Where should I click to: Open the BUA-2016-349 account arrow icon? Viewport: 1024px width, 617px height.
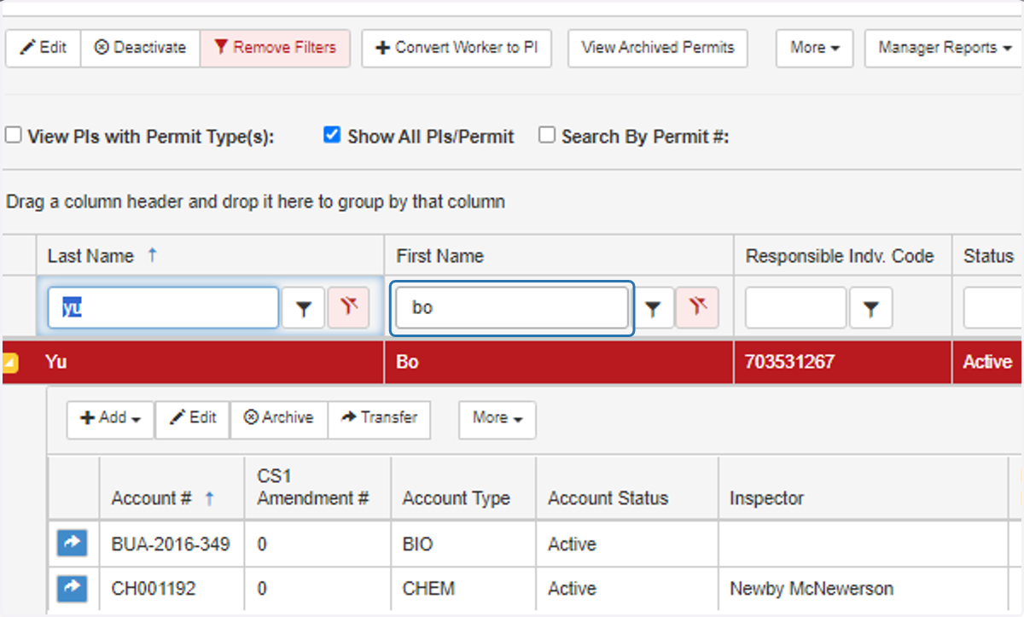pyautogui.click(x=73, y=543)
